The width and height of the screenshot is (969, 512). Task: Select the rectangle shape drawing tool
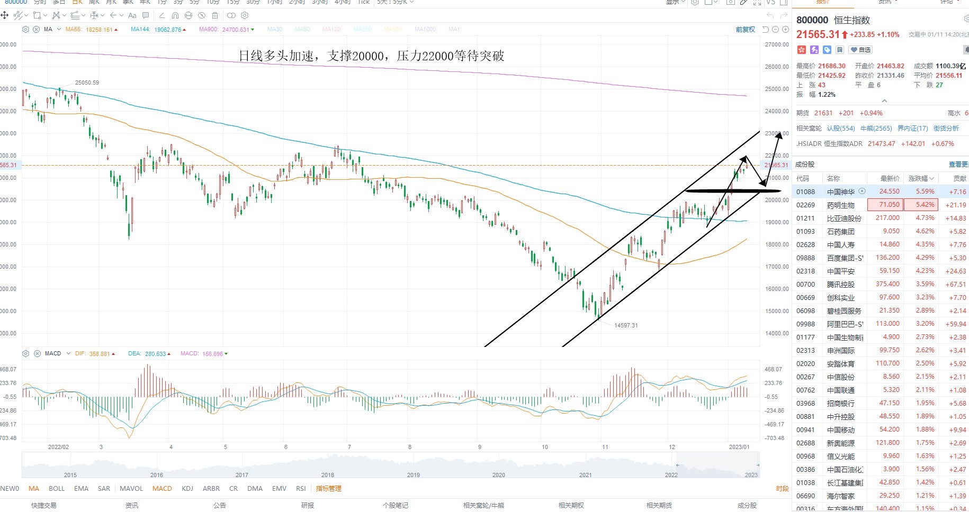(37, 15)
